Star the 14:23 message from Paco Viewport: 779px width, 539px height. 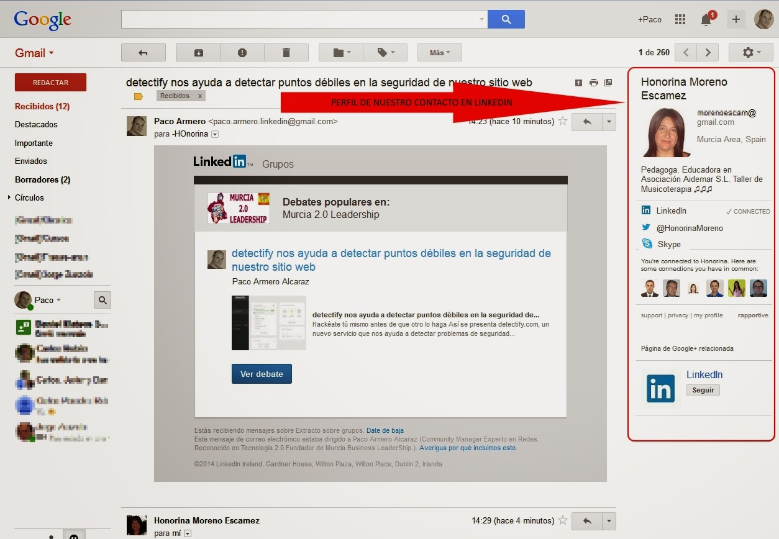pos(563,121)
